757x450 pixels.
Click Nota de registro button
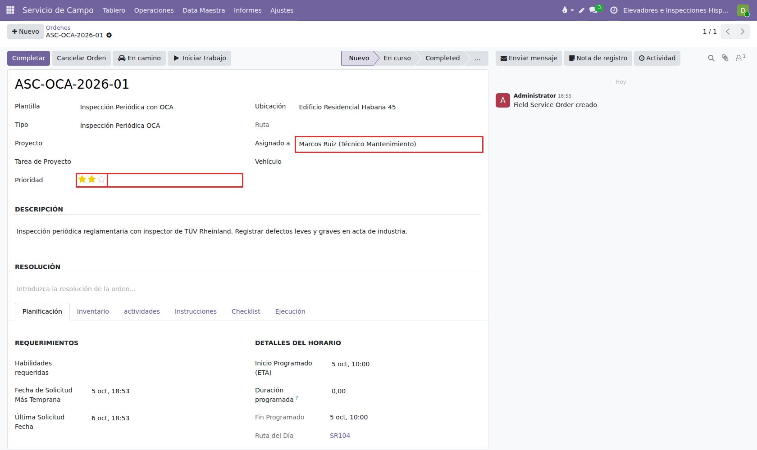click(598, 58)
